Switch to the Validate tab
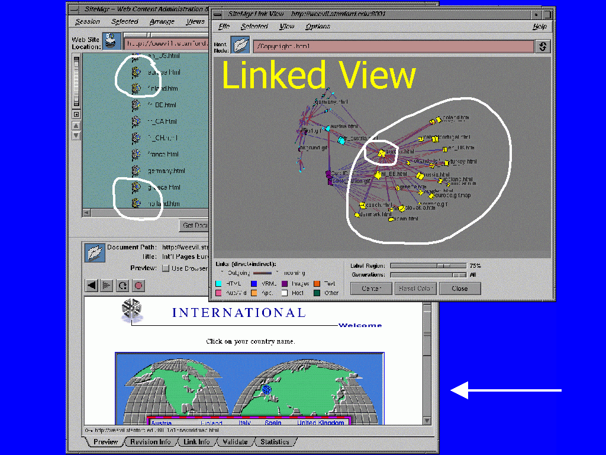606x455 pixels. pyautogui.click(x=235, y=442)
